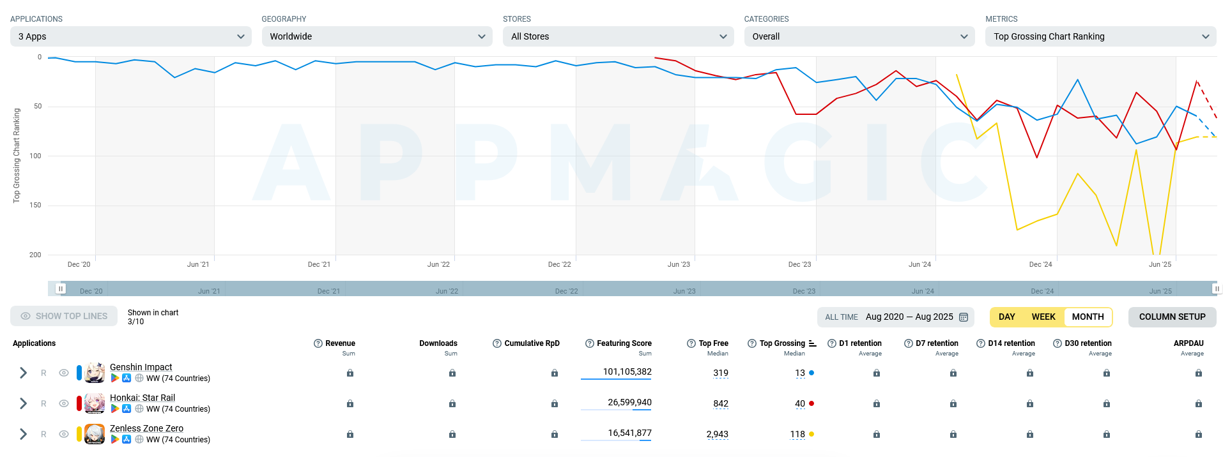
Task: Open the Geography dropdown set to Worldwide
Action: pos(377,36)
